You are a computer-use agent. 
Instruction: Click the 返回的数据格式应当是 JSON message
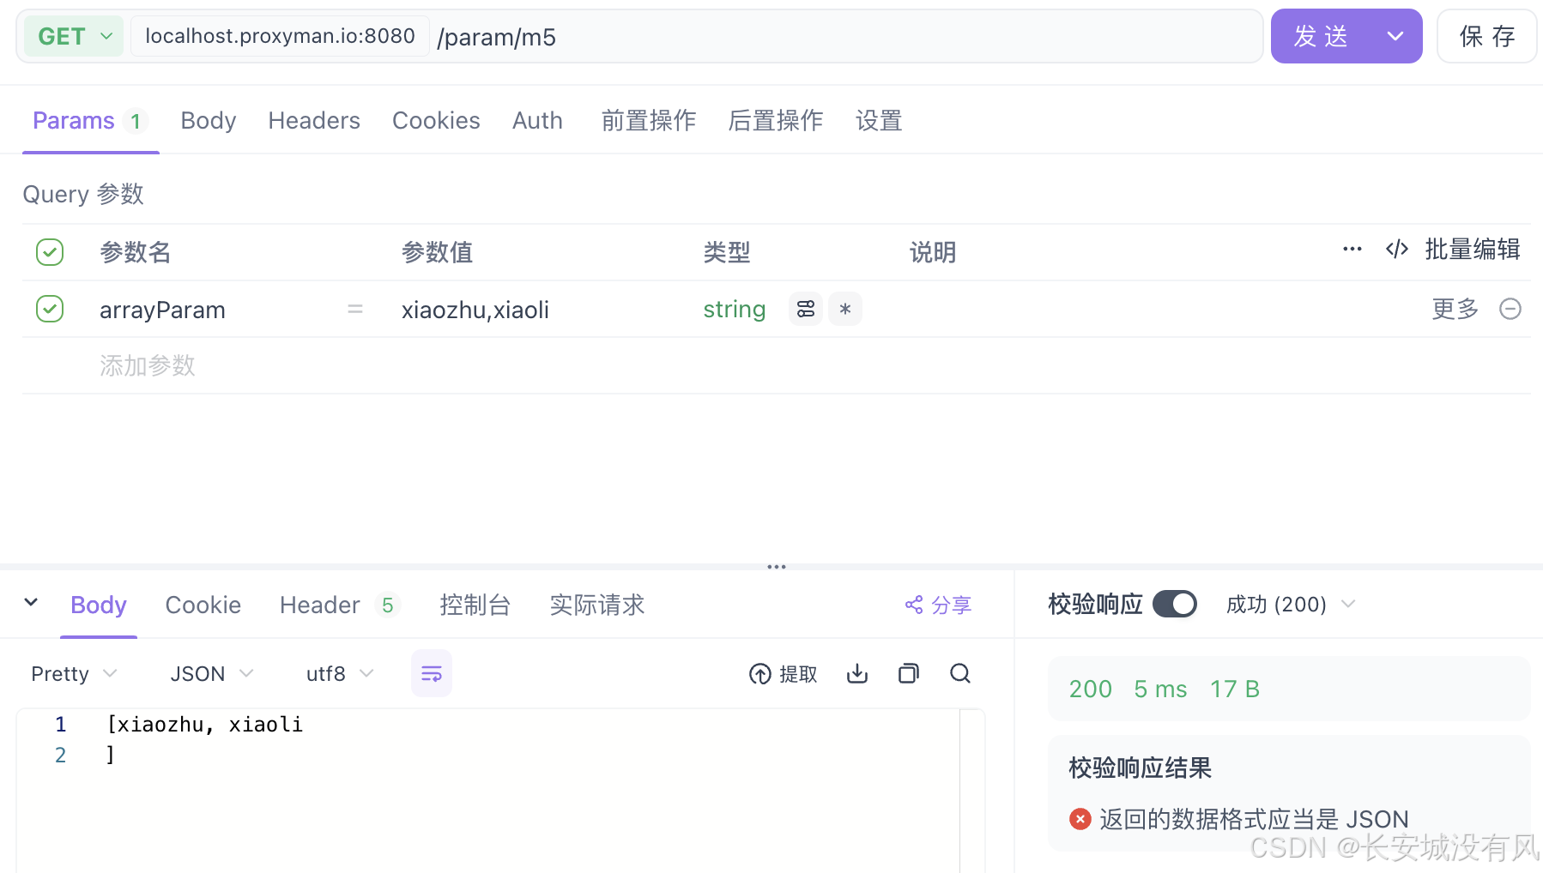coord(1254,819)
